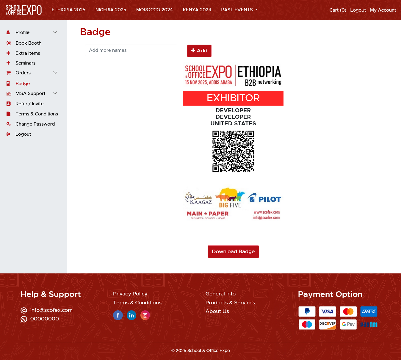This screenshot has height=360, width=401.
Task: Click the Facebook icon in footer
Action: coord(118,315)
